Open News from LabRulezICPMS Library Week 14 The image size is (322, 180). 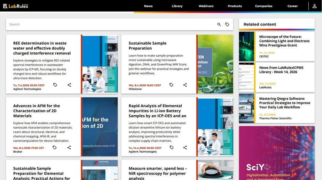point(281,70)
